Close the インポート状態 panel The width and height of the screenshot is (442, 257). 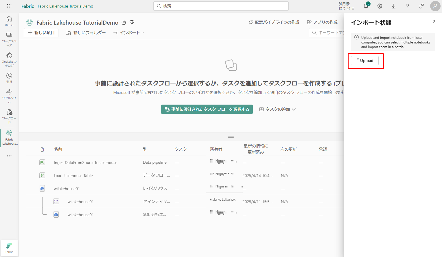pyautogui.click(x=434, y=21)
